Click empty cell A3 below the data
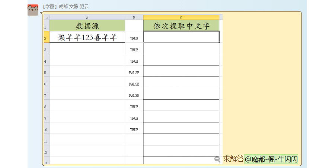The height and width of the screenshot is (168, 335). [x=87, y=48]
